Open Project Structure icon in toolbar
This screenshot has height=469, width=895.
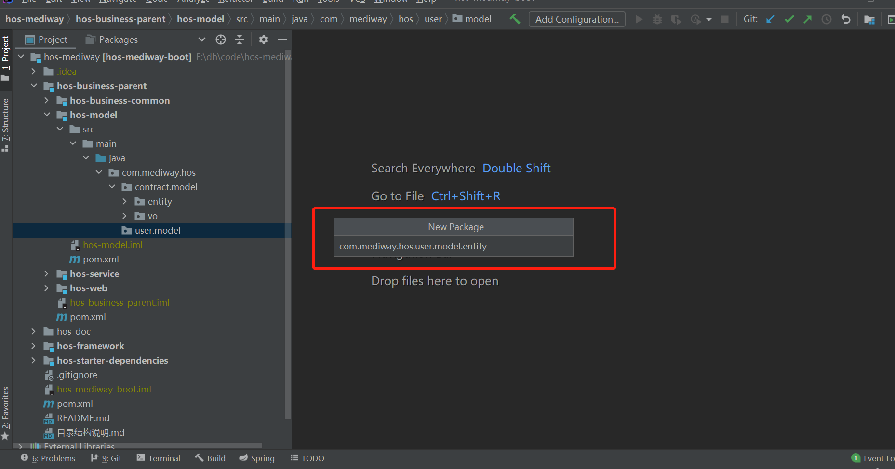(x=869, y=19)
